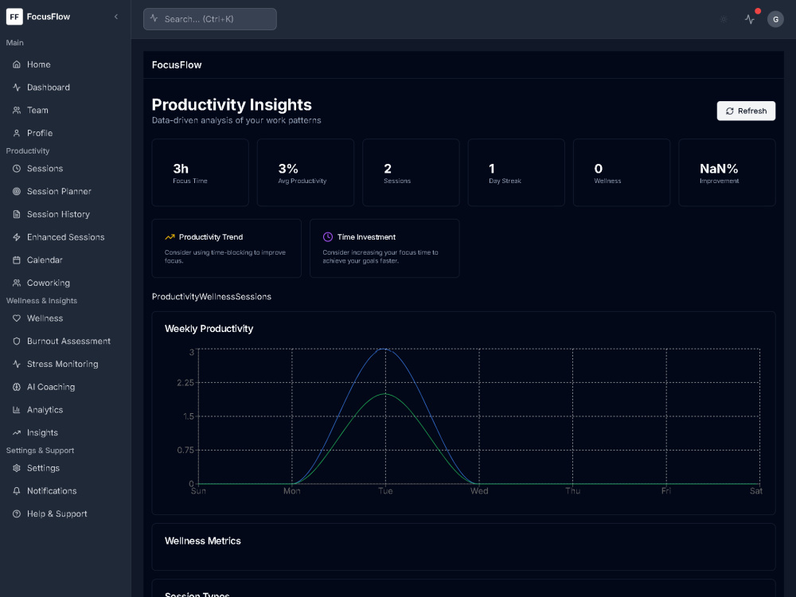The image size is (796, 597).
Task: Click the Refresh button
Action: (x=746, y=111)
